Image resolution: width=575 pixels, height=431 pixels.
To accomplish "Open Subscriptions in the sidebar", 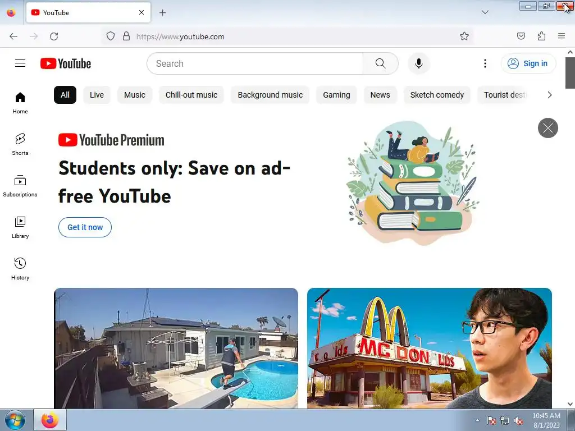I will [x=20, y=186].
